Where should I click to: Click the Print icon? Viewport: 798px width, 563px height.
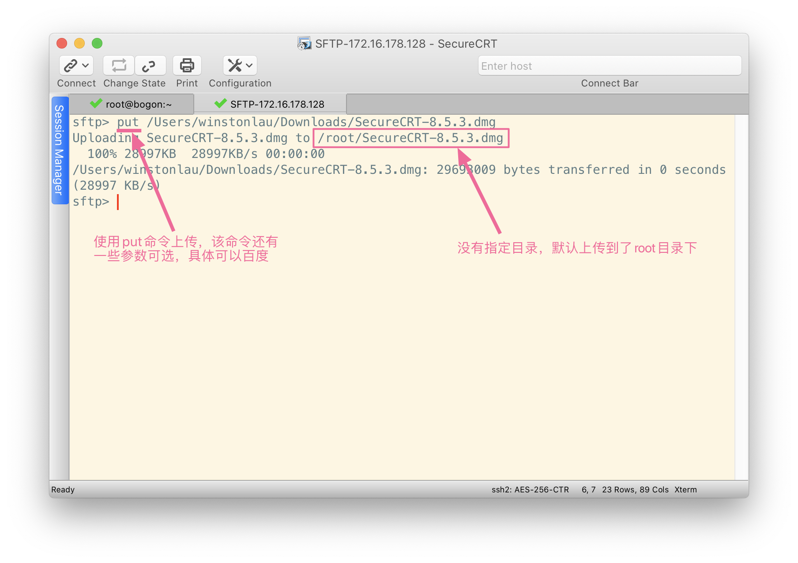click(x=187, y=66)
